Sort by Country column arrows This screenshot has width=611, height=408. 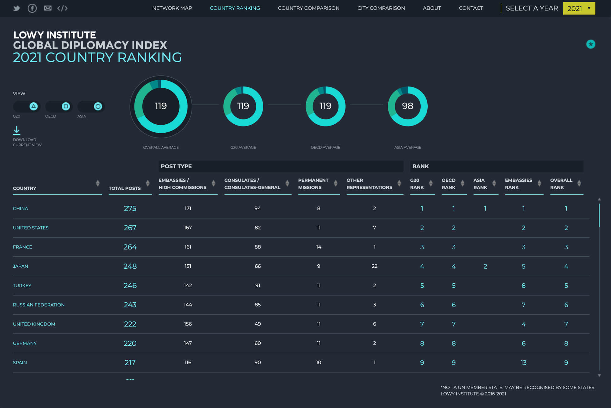98,183
